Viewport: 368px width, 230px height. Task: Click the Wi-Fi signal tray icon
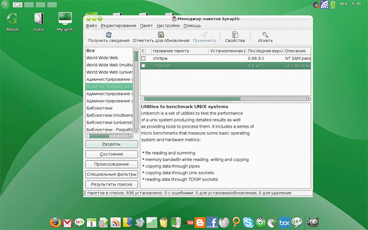324,5
